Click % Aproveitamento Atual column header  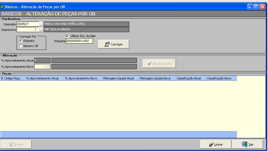(44, 78)
